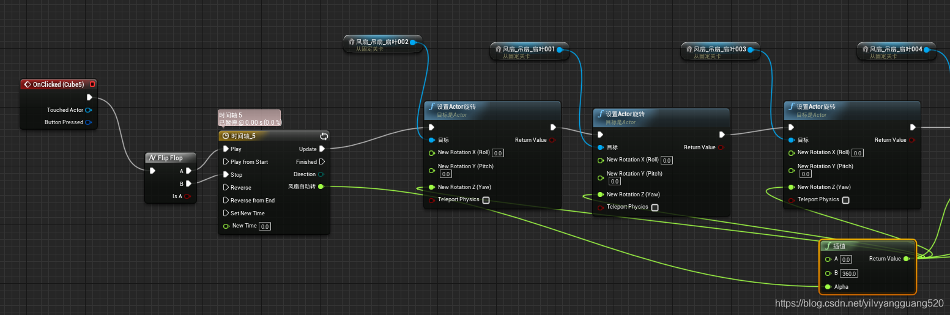Click the New Time value field on the timeline

pyautogui.click(x=265, y=226)
